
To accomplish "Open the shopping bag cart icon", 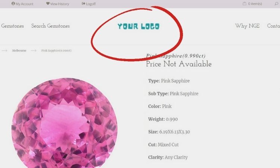I will [245, 3].
